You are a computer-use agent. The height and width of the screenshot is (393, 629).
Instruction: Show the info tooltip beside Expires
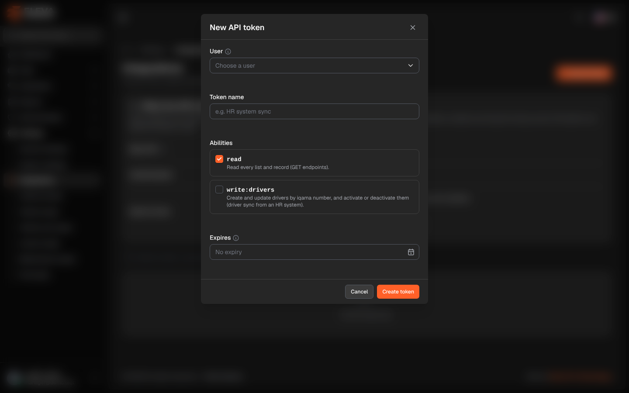click(x=236, y=238)
